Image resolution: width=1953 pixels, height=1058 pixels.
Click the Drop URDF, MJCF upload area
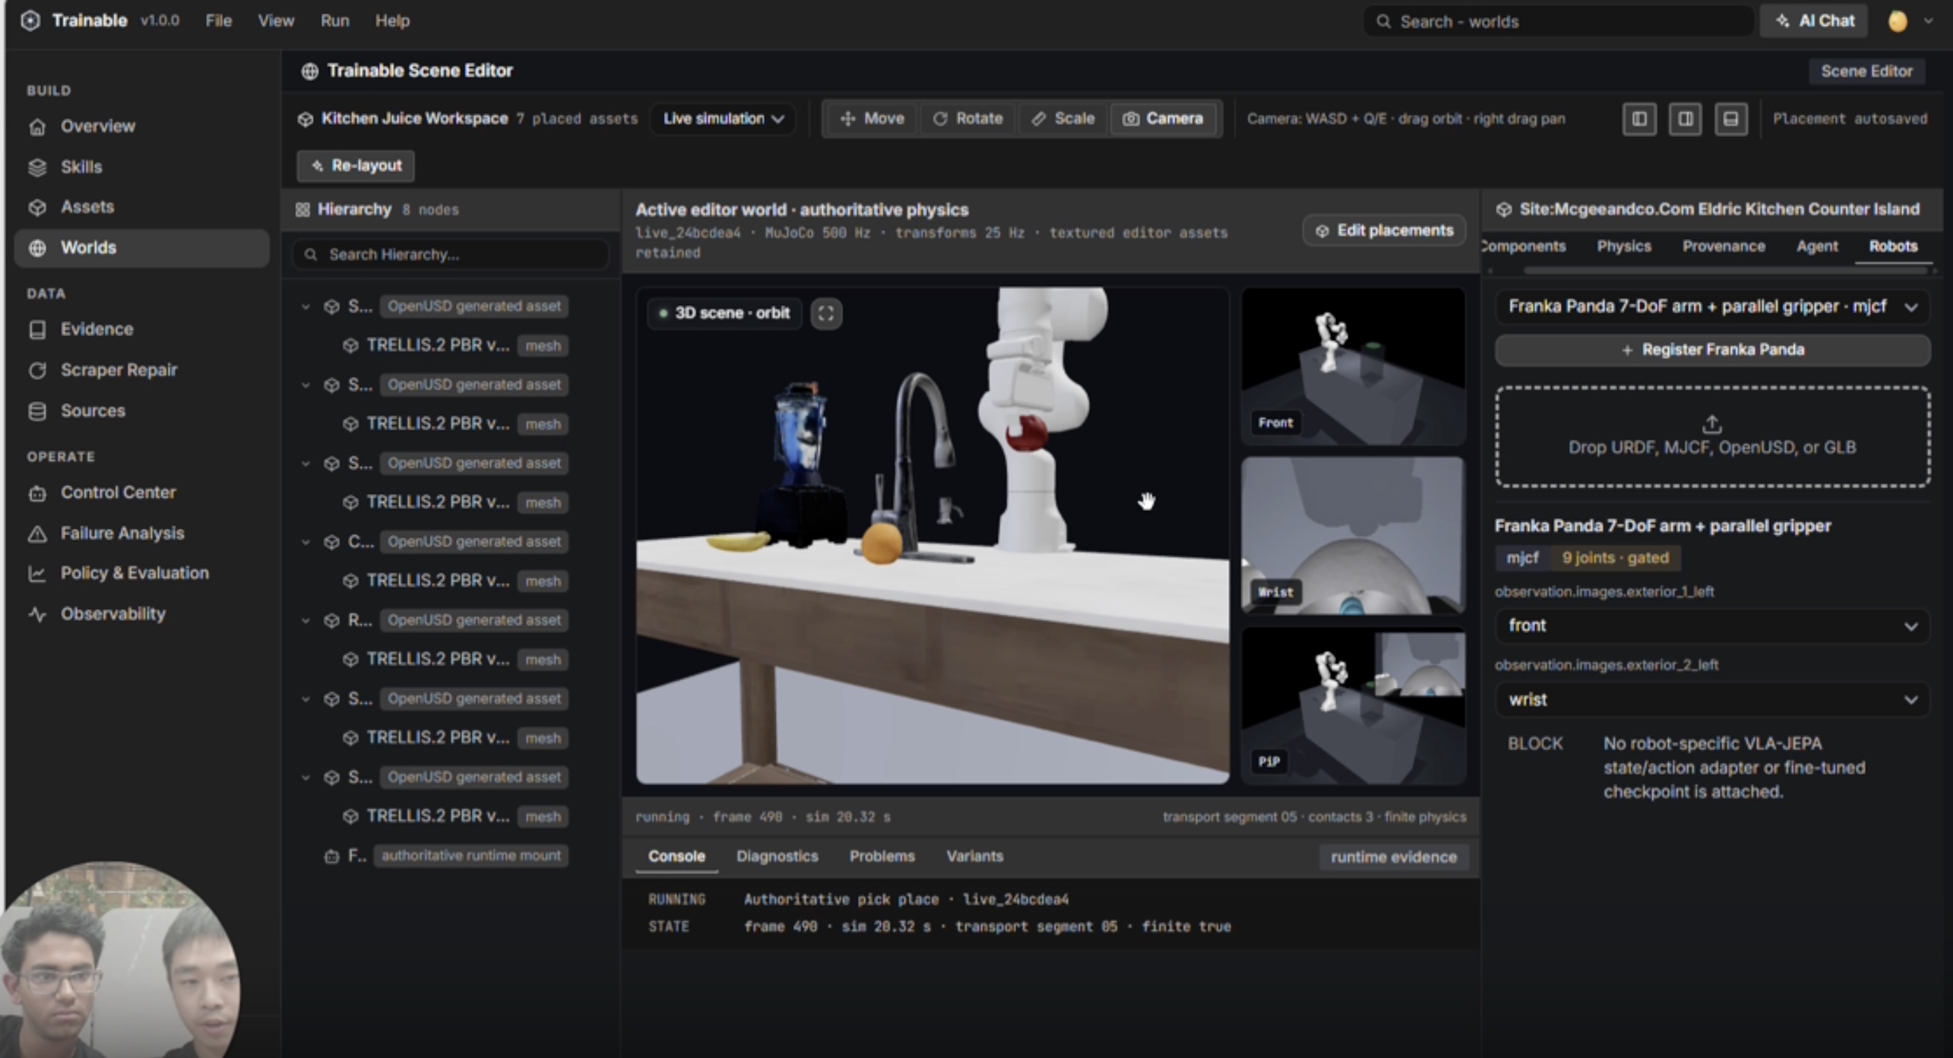tap(1712, 437)
